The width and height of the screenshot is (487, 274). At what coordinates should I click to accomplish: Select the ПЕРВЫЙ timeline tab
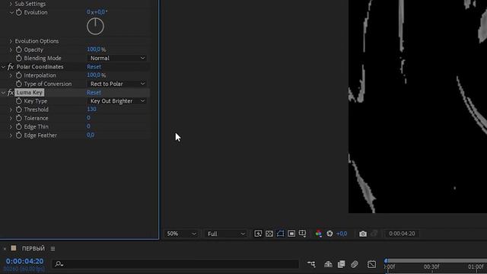(33, 249)
